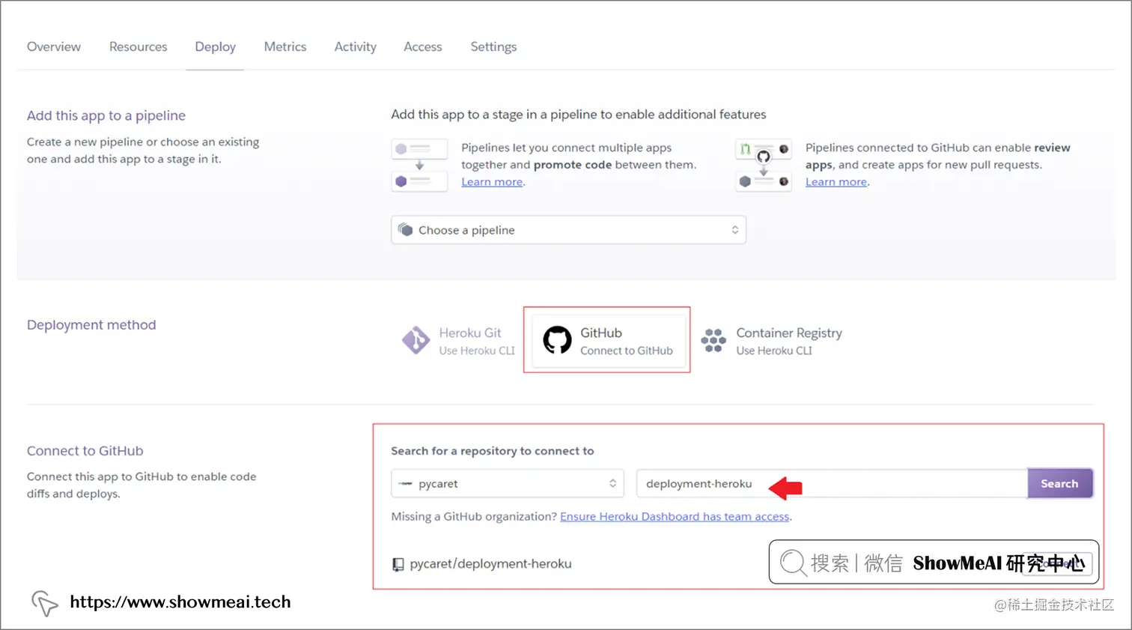The image size is (1132, 630).
Task: Select Heroku Git deployment method
Action: (x=458, y=341)
